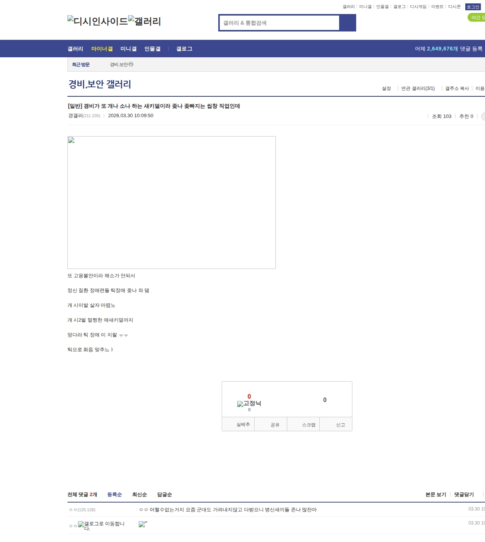Click the first comment text about 군대
Viewport: 485px width, 542px height.
pos(228,510)
